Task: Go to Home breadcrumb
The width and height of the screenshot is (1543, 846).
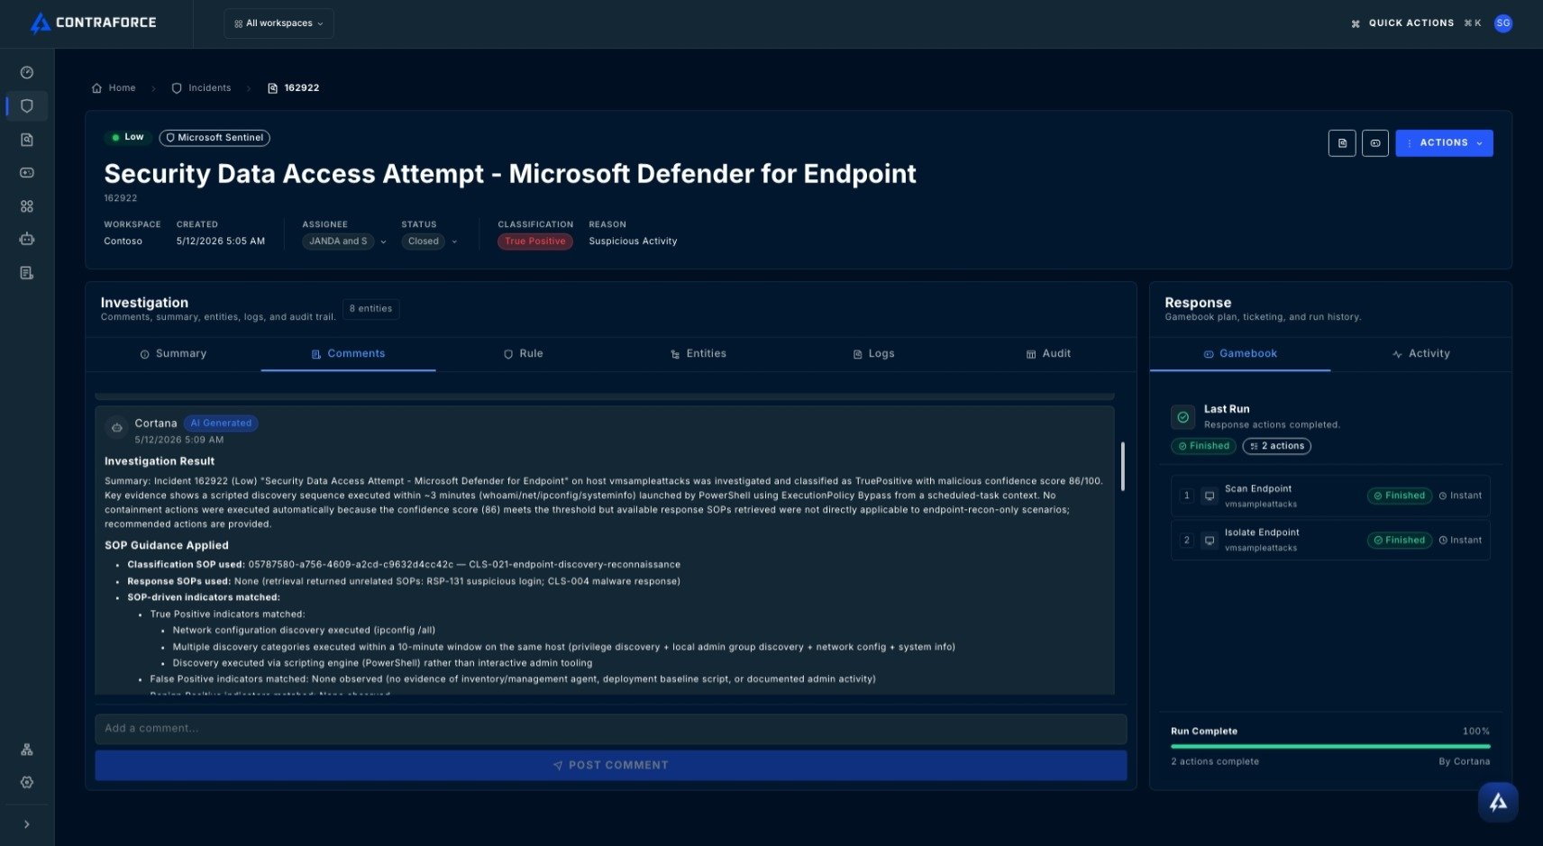Action: (114, 88)
